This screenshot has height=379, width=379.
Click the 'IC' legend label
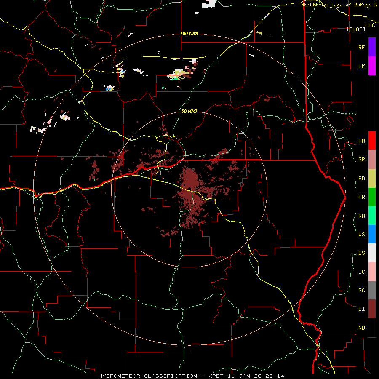point(361,272)
